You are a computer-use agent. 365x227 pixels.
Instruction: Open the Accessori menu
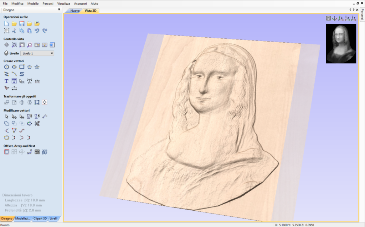(x=80, y=3)
